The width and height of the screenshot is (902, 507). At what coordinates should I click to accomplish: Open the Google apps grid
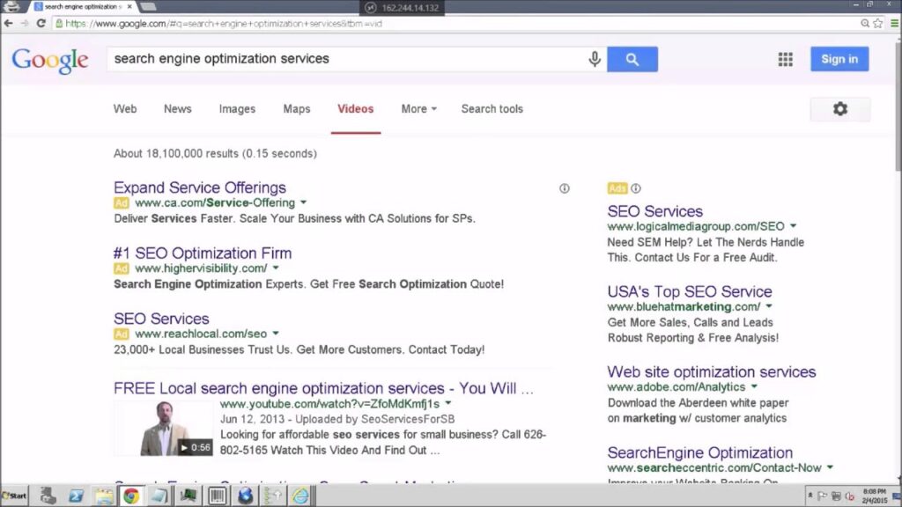(785, 59)
